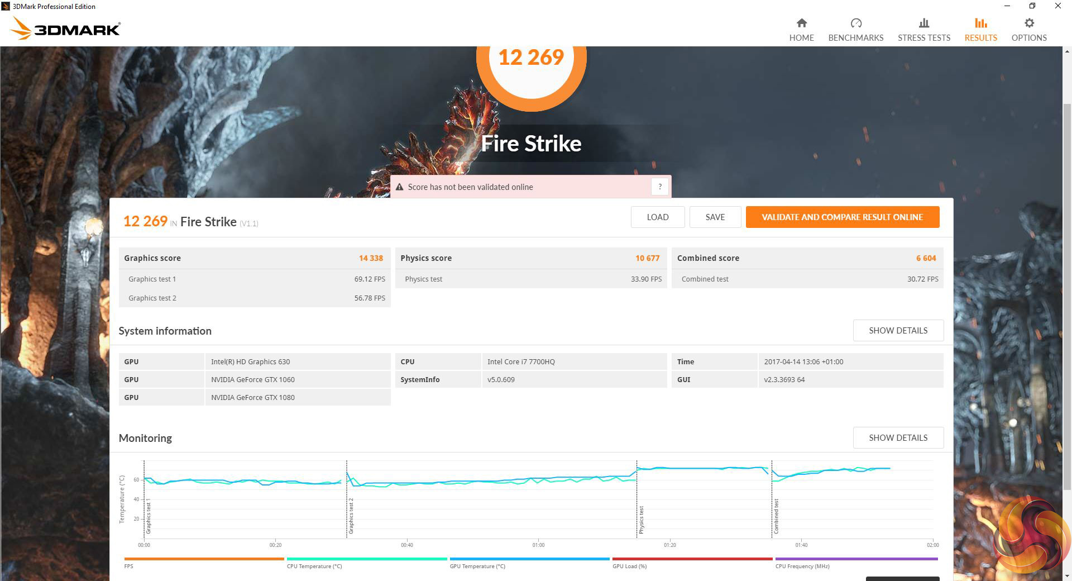Click the Intel Core i7 7700HQ entry
Viewport: 1072px width, 581px height.
tap(521, 362)
